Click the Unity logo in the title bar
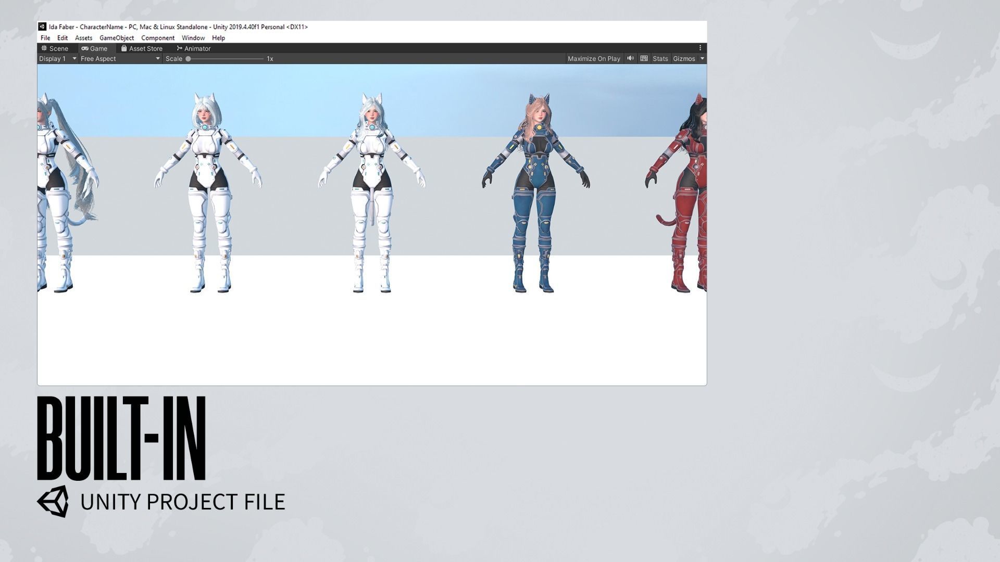The height and width of the screenshot is (562, 1000). point(42,27)
